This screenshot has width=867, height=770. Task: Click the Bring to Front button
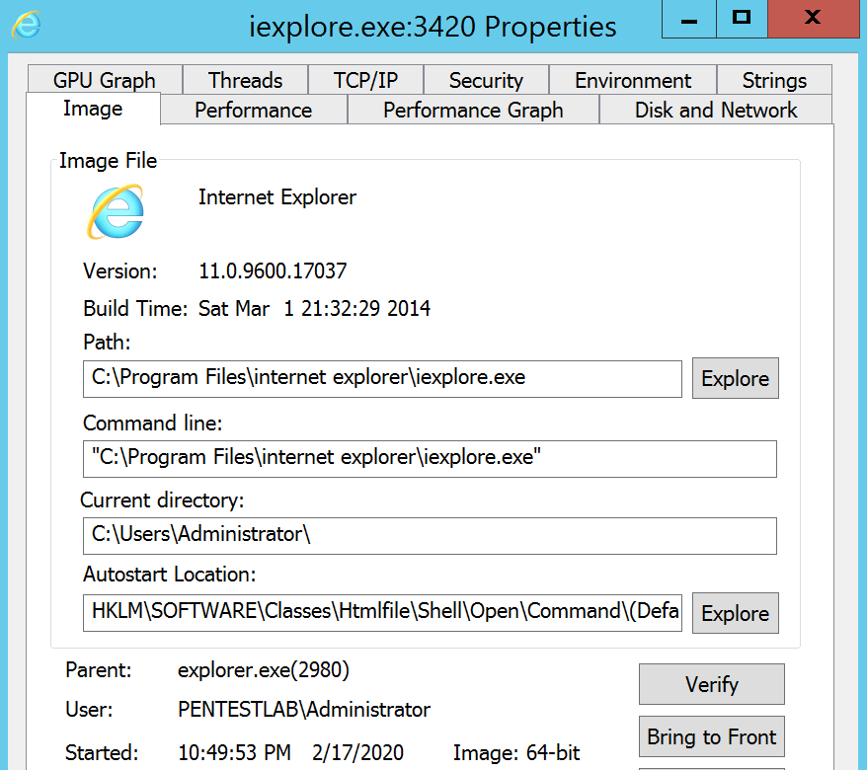(x=711, y=736)
